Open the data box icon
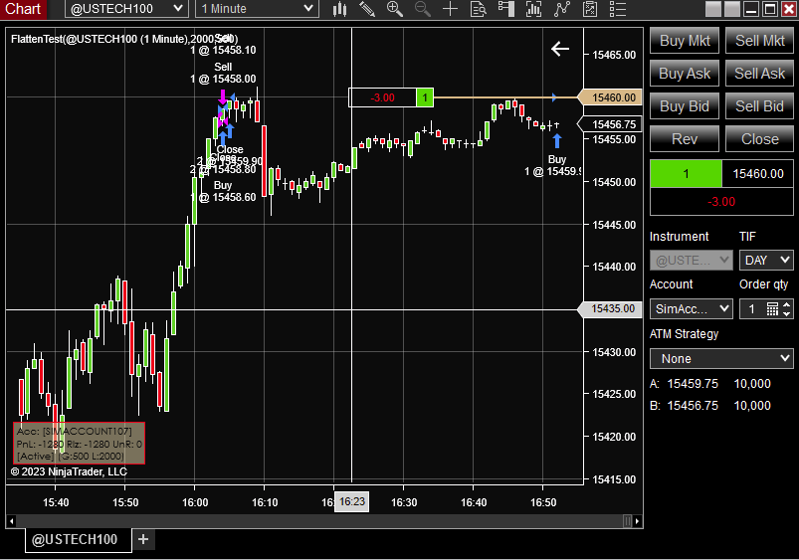This screenshot has height=560, width=799. [x=478, y=9]
